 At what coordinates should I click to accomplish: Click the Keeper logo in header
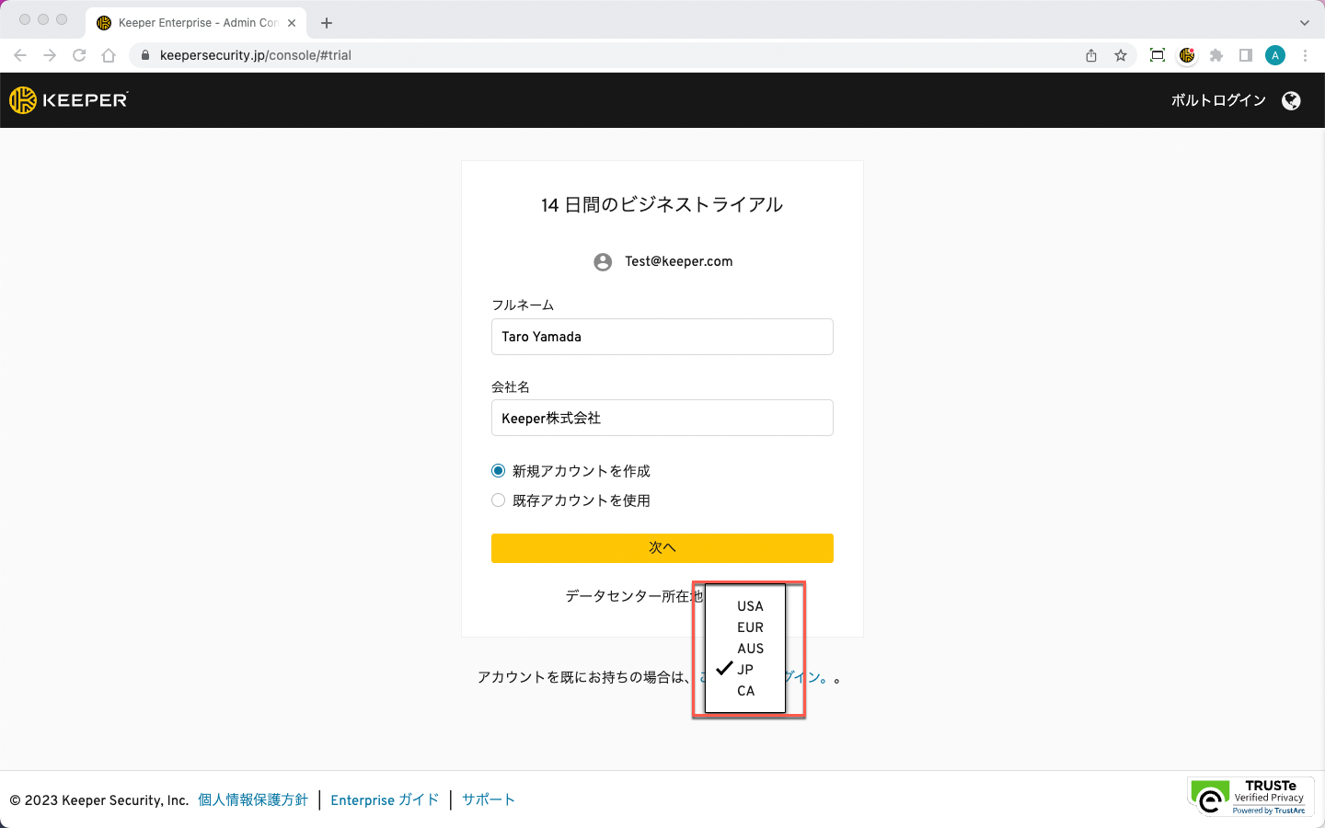(69, 100)
